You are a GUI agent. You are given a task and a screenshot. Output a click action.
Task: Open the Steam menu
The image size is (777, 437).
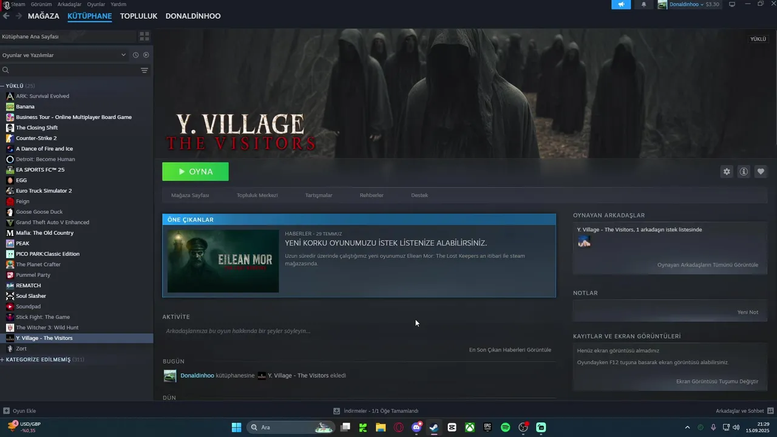18,4
